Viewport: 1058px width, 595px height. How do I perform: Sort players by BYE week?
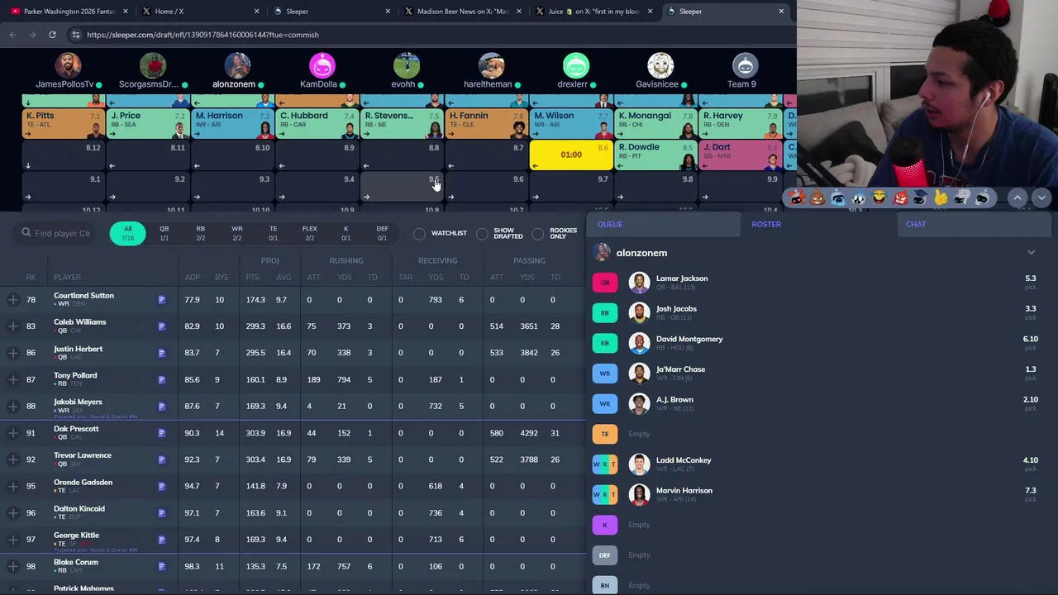click(221, 278)
